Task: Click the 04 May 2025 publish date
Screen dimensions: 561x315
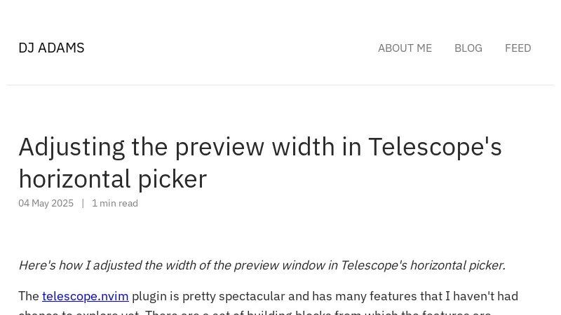Action: pos(46,203)
